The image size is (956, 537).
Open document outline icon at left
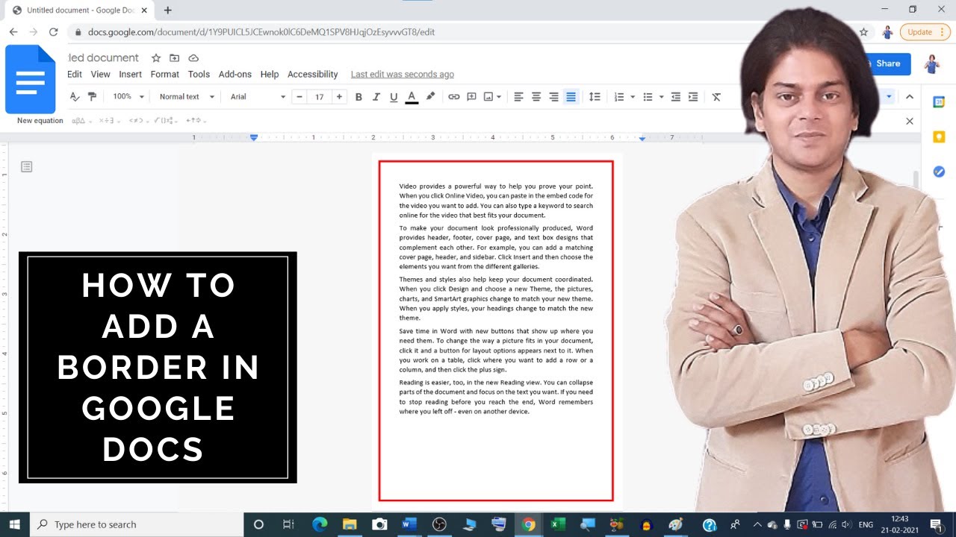(x=27, y=167)
